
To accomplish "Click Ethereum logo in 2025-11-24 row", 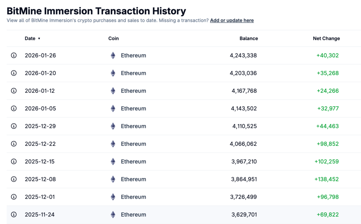I will tap(113, 215).
